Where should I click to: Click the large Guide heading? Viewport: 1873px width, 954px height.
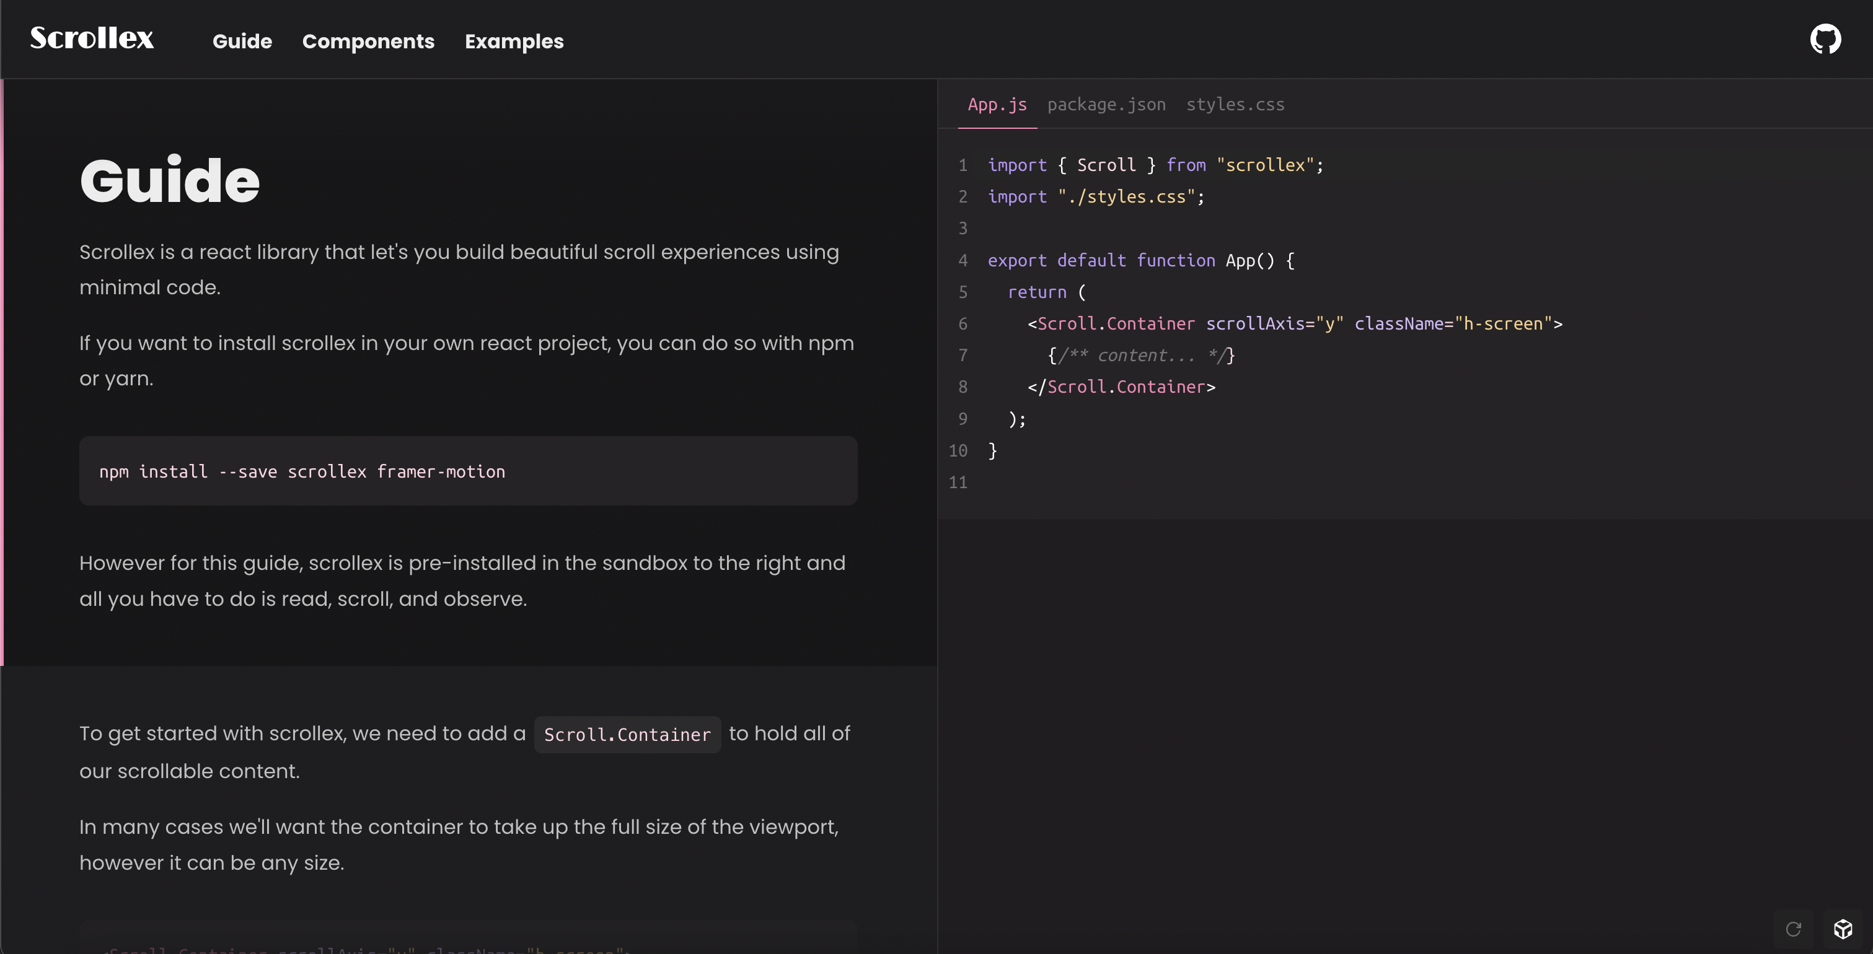169,180
